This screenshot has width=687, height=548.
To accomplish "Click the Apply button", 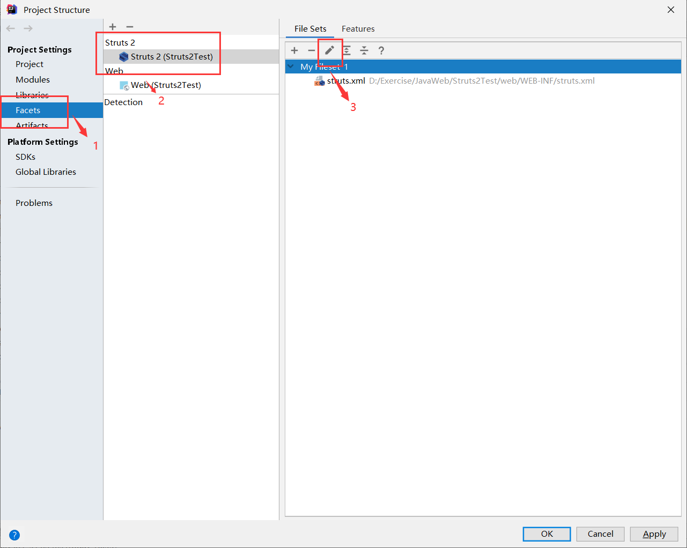I will [654, 534].
